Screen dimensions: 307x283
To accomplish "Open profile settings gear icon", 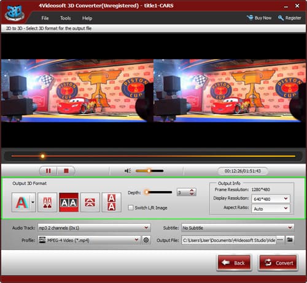I will [146, 240].
